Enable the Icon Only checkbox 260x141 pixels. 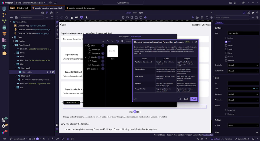click(x=226, y=110)
